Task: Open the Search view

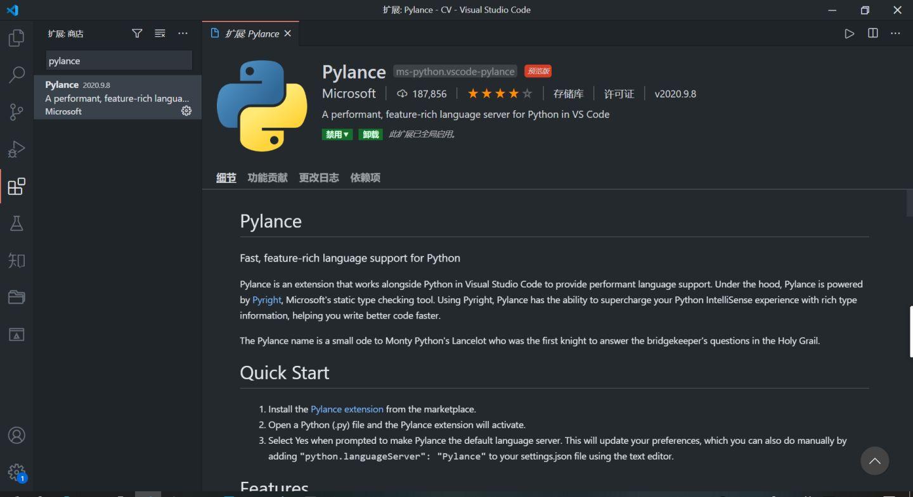Action: point(16,75)
